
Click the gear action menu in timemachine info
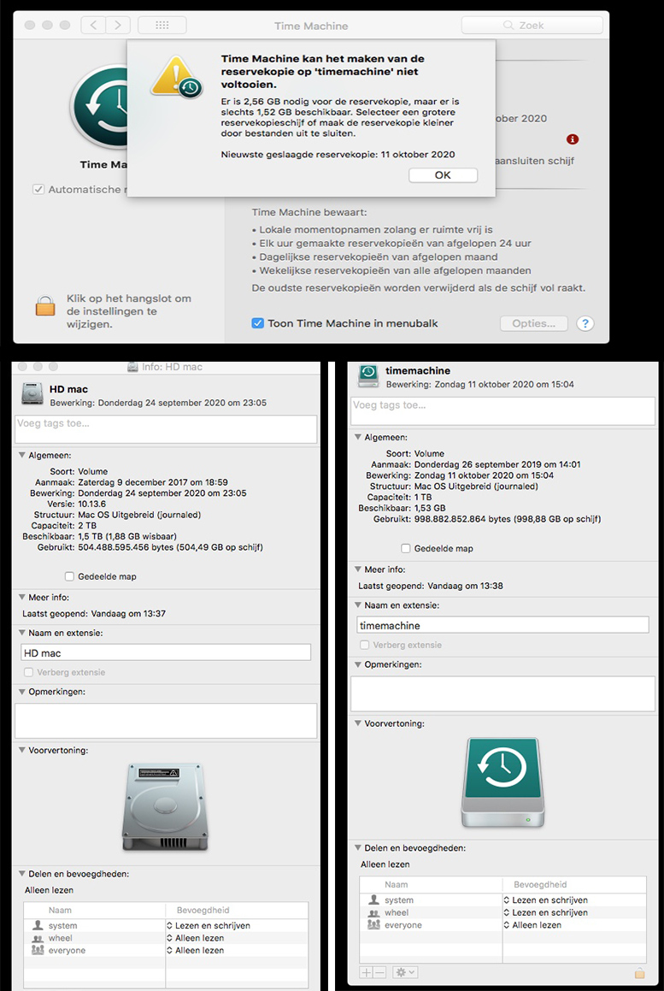(405, 972)
